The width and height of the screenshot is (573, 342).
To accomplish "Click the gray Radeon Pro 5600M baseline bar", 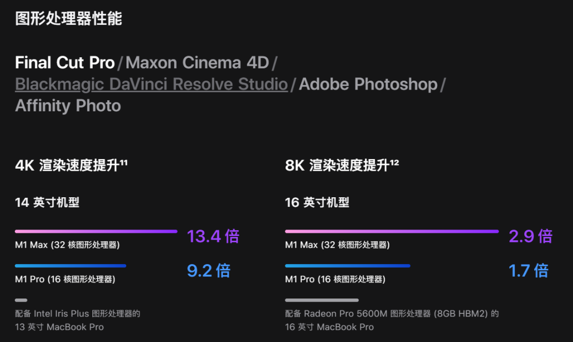I will pos(322,300).
